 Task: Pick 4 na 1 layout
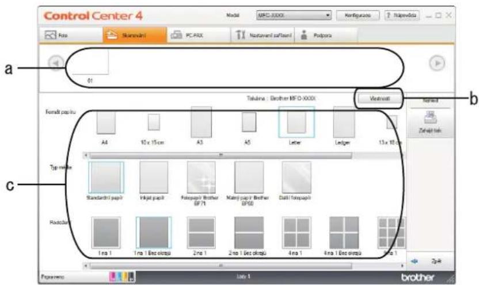tap(296, 233)
